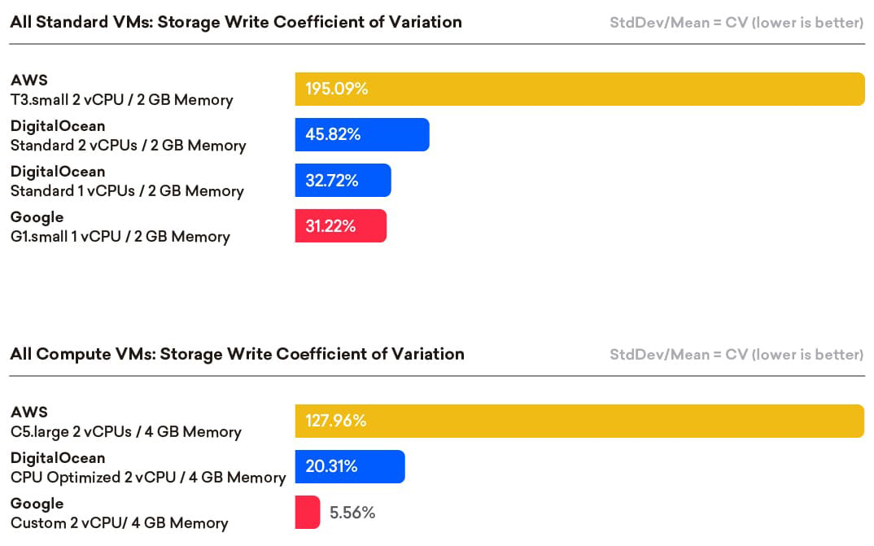Click the "Custom 2 vCPU/ 4 GB Memory" label
Image resolution: width=874 pixels, height=546 pixels.
click(x=119, y=523)
